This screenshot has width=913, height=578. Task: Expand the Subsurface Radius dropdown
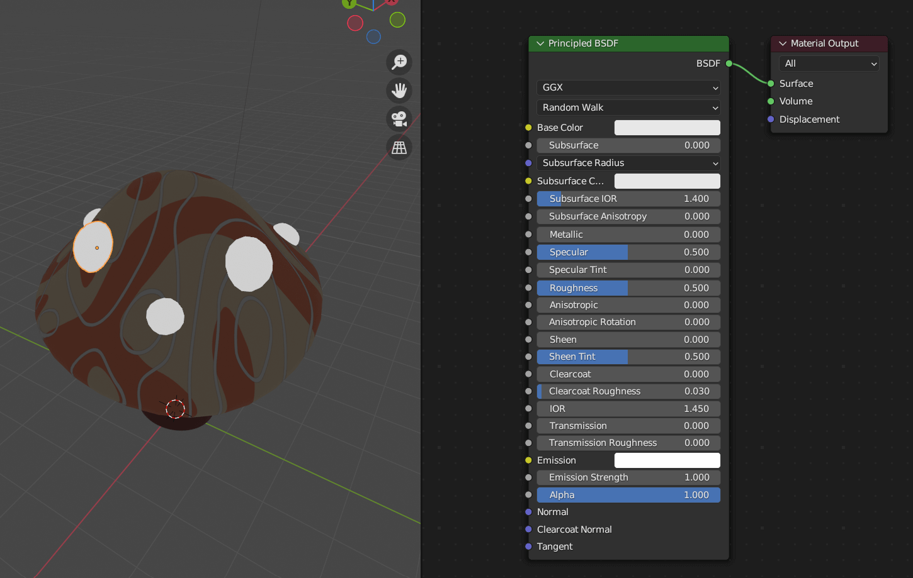coord(628,163)
